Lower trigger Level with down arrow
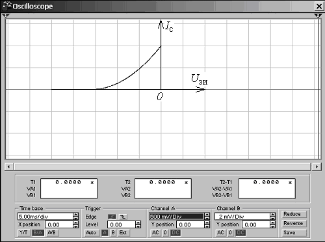This screenshot has width=325, height=242. (x=138, y=226)
